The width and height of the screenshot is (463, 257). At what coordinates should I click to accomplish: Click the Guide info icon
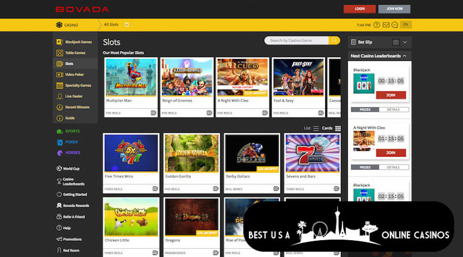[60, 118]
